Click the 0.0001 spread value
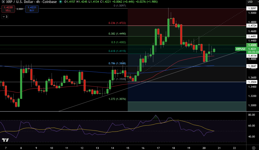The width and height of the screenshot is (259, 150). tap(20, 9)
